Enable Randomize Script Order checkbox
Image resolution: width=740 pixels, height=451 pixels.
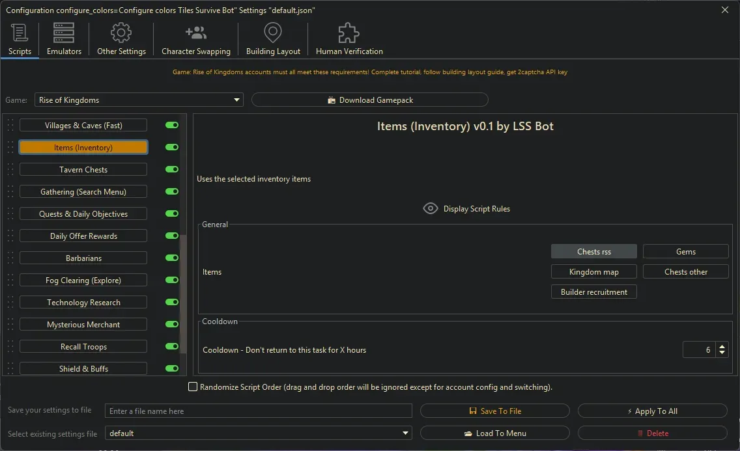(x=193, y=387)
